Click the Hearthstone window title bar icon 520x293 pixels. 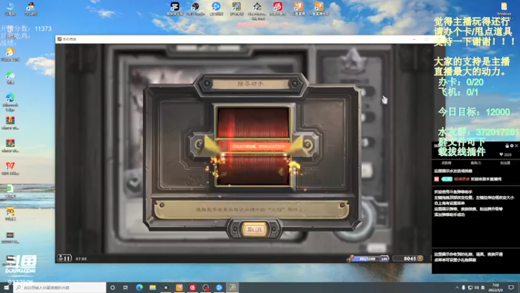pyautogui.click(x=60, y=39)
